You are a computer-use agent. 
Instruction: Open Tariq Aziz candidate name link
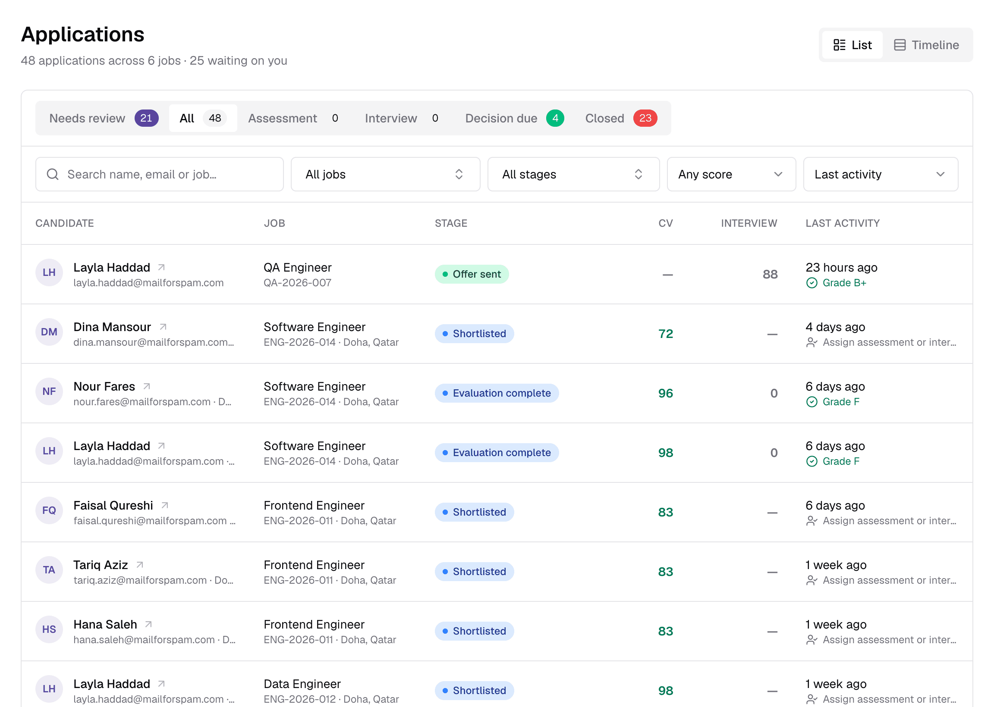click(x=101, y=565)
